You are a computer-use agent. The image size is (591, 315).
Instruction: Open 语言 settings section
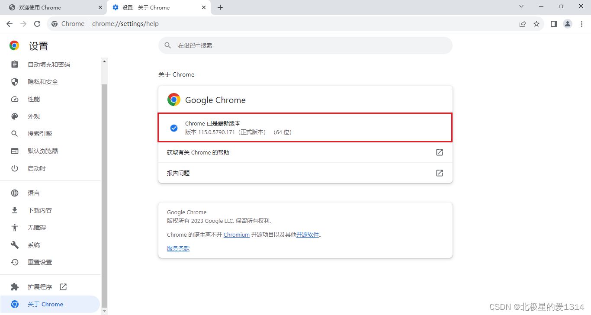point(51,193)
